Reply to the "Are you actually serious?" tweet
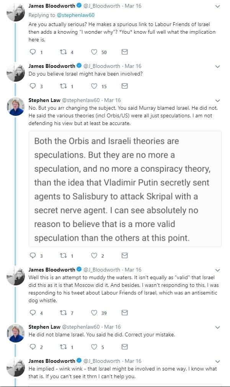The image size is (230, 387). point(33,52)
